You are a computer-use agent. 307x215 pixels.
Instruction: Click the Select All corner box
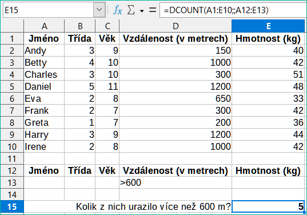pyautogui.click(x=12, y=26)
